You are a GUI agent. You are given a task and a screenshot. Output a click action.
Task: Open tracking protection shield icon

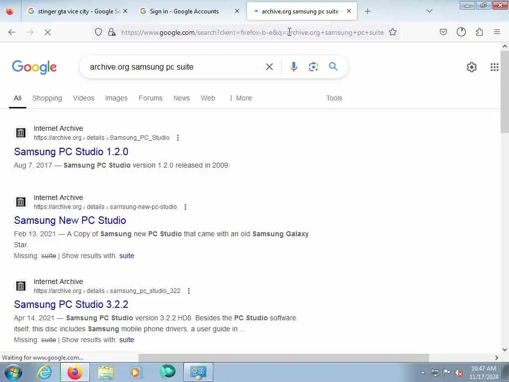[98, 32]
